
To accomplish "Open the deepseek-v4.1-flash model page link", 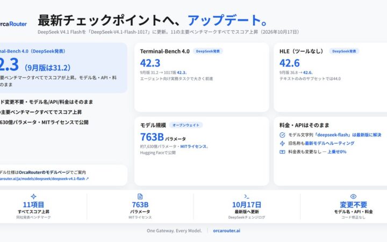I will click(x=44, y=179).
